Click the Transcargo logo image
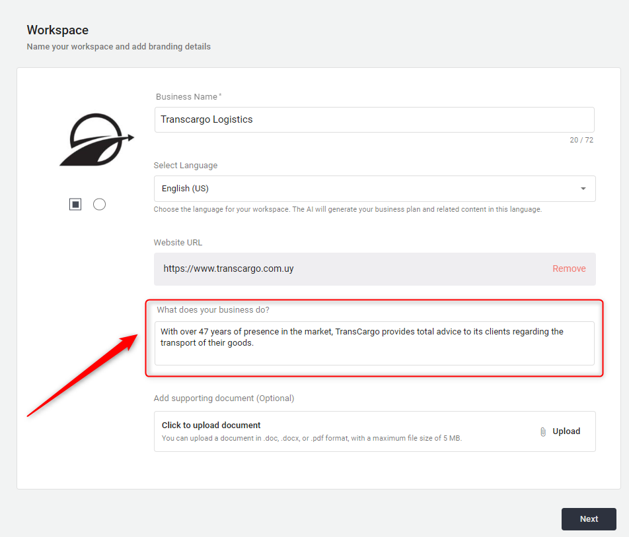This screenshot has width=629, height=537. click(x=96, y=140)
